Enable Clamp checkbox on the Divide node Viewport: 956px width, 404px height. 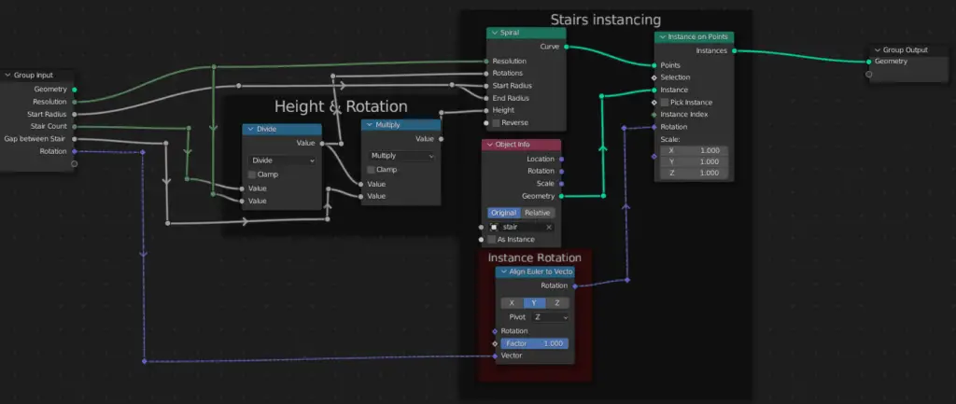pos(252,174)
